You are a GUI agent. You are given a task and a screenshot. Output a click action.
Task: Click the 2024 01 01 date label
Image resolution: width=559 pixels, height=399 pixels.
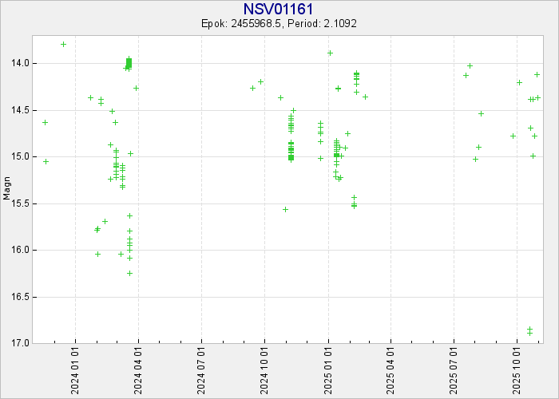(x=75, y=370)
